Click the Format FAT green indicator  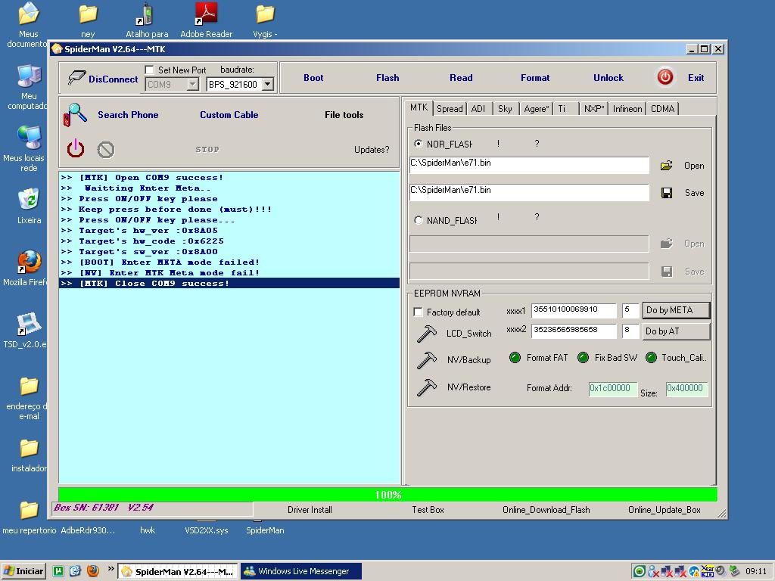point(515,358)
